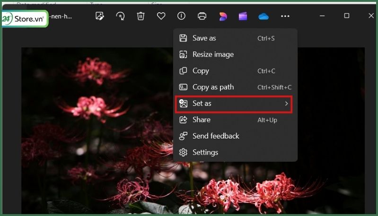
Task: Choose Copy as path option
Action: (x=213, y=87)
